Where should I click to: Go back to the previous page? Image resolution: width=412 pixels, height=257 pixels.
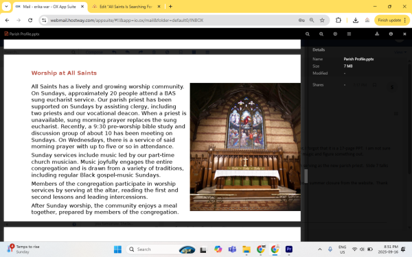pyautogui.click(x=7, y=20)
